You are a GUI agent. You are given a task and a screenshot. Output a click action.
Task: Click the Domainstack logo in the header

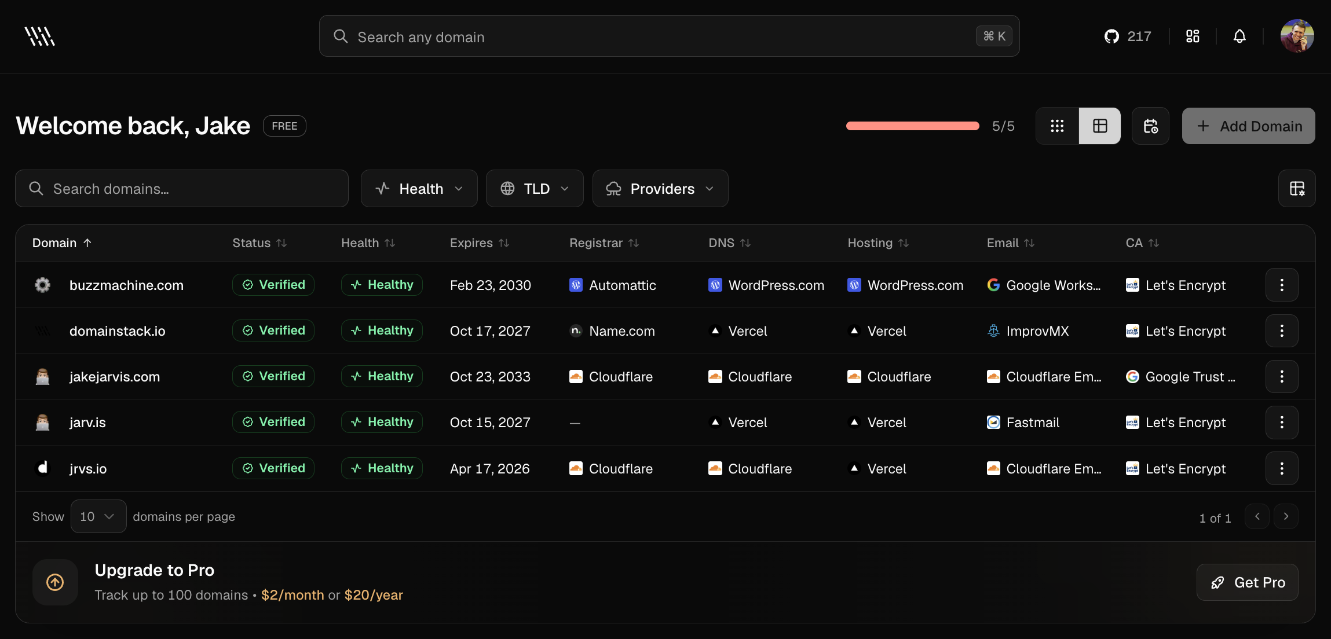click(39, 36)
